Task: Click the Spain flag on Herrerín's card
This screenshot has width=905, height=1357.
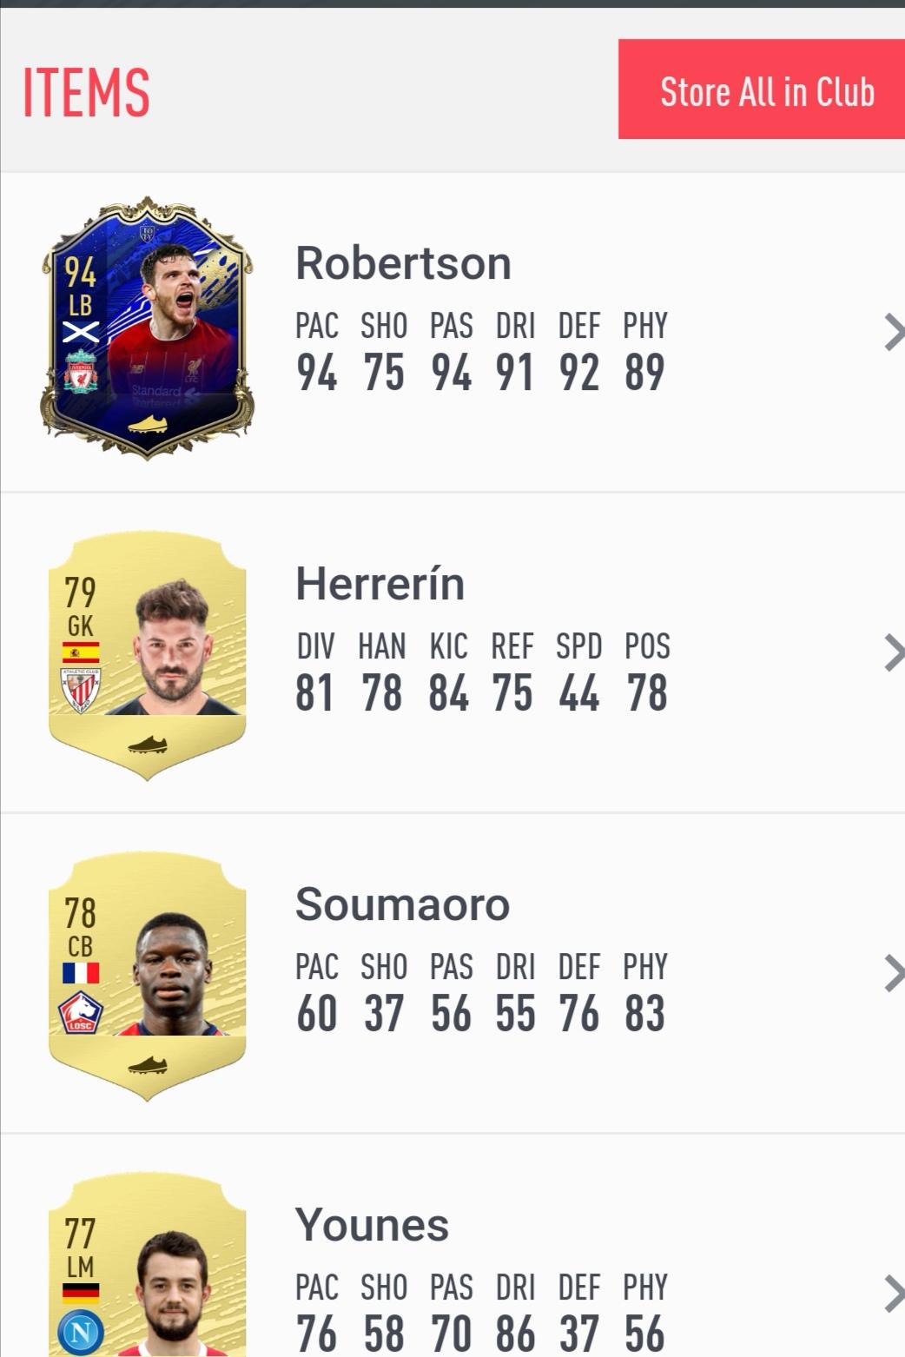Action: 81,652
